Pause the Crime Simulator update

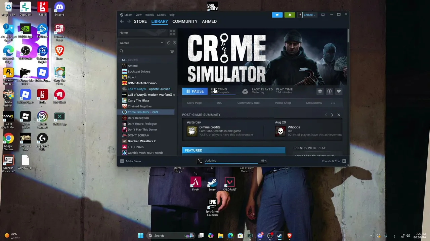coord(195,91)
